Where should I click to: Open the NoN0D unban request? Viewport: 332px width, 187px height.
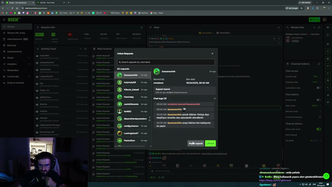pos(132,111)
